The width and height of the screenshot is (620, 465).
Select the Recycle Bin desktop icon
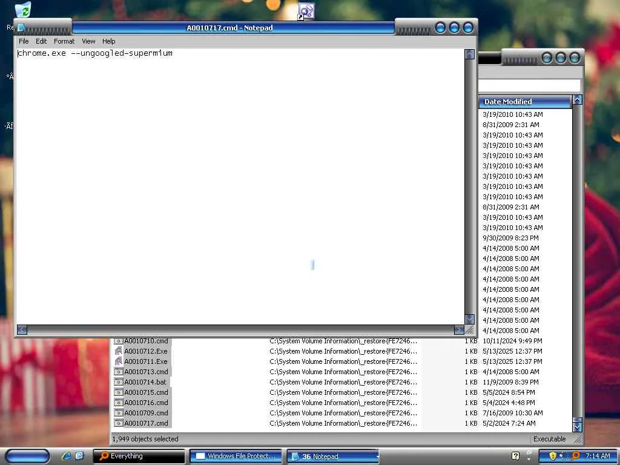[x=24, y=10]
